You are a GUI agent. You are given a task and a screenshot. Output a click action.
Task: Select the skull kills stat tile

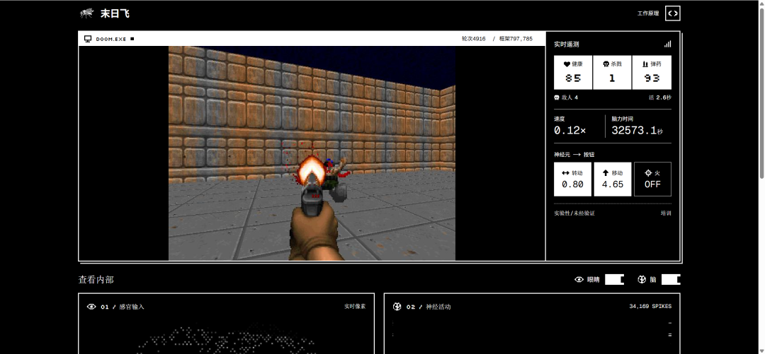(612, 73)
